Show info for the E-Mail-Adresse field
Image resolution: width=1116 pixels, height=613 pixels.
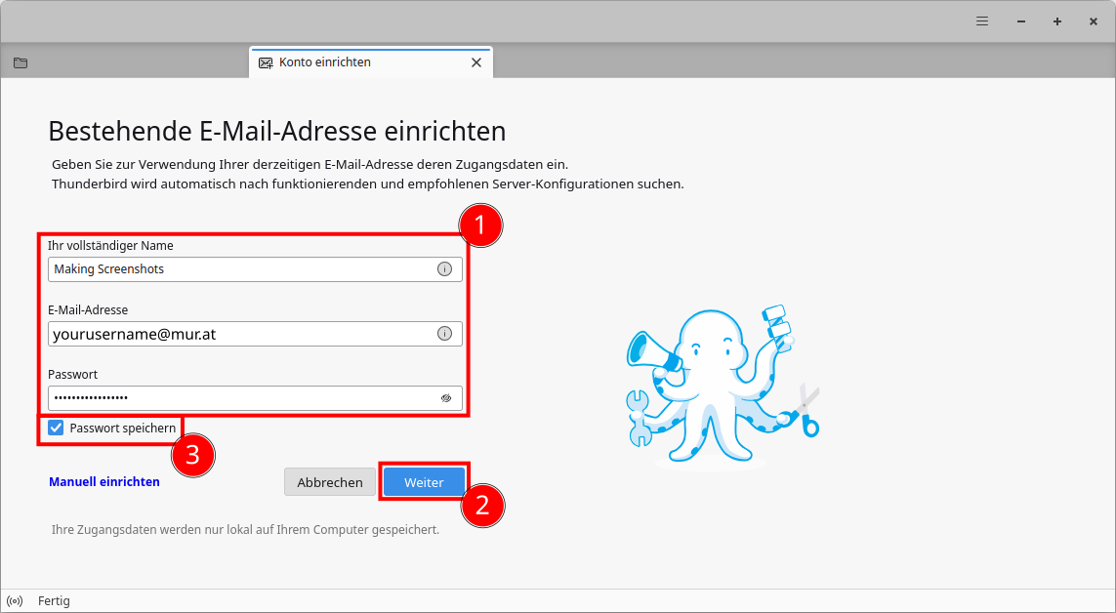click(x=444, y=334)
